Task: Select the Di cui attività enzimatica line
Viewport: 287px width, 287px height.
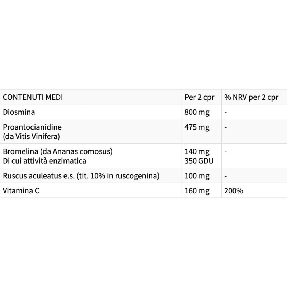Action: point(44,161)
